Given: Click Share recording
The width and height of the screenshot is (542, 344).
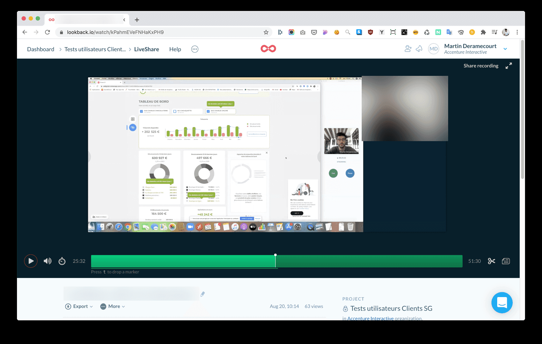Looking at the screenshot, I should [x=481, y=66].
